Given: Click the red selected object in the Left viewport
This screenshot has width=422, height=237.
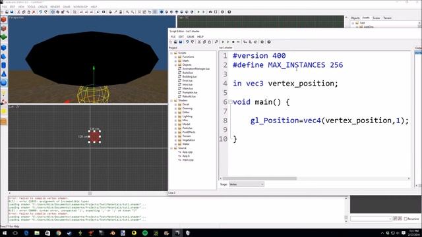Looking at the screenshot, I should 95,137.
